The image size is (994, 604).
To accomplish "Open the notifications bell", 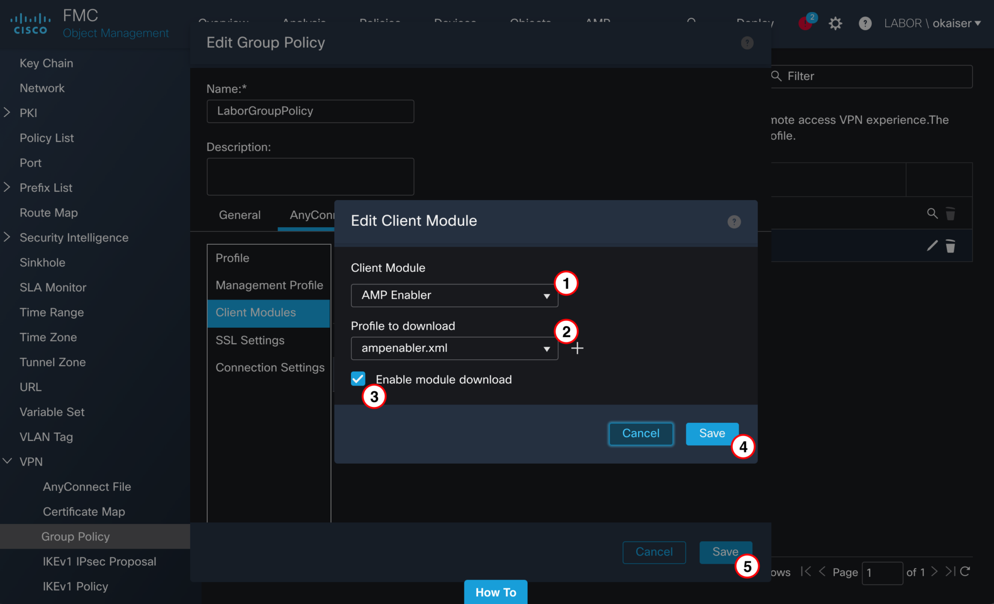I will point(806,23).
